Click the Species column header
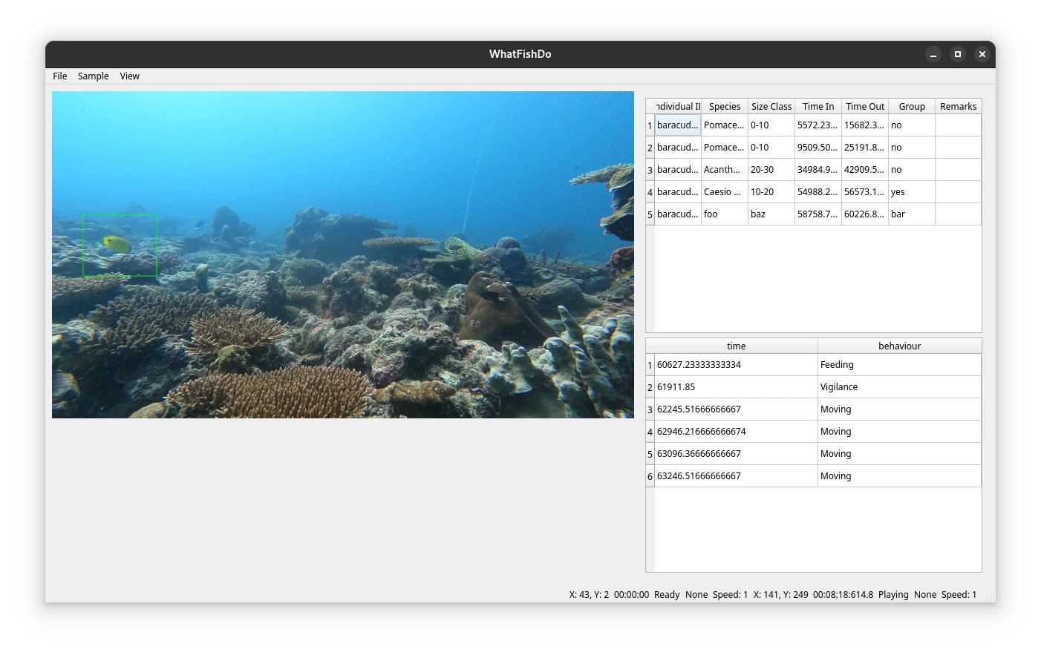 coord(724,107)
